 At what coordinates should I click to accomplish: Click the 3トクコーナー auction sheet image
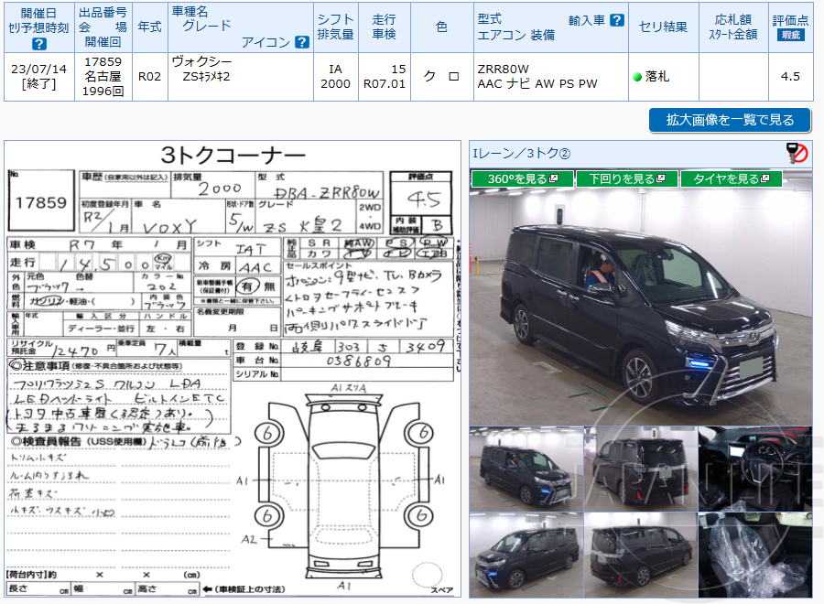click(233, 366)
